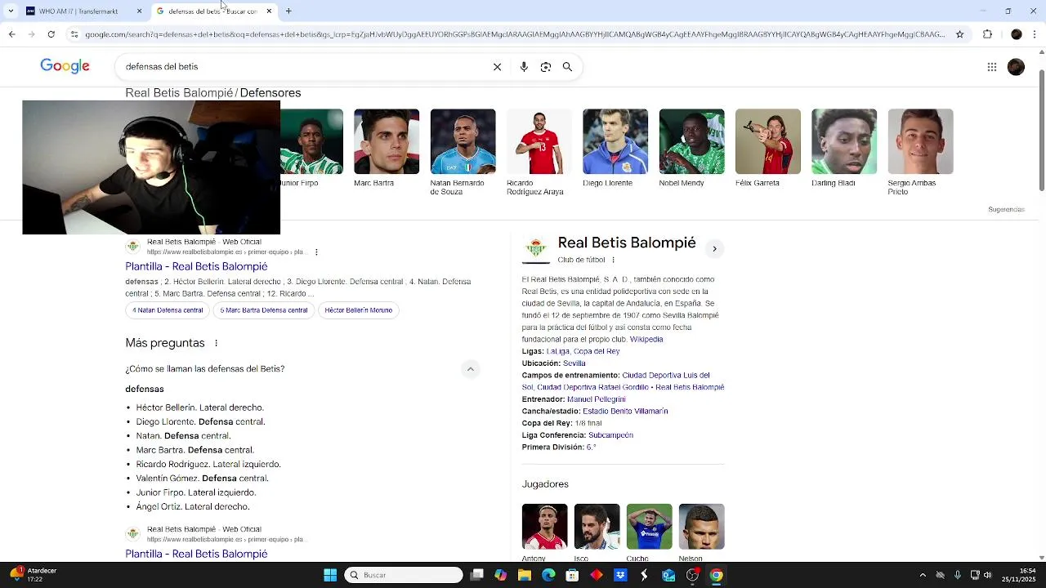The height and width of the screenshot is (588, 1046).
Task: Open Task View on the taskbar
Action: tap(477, 575)
